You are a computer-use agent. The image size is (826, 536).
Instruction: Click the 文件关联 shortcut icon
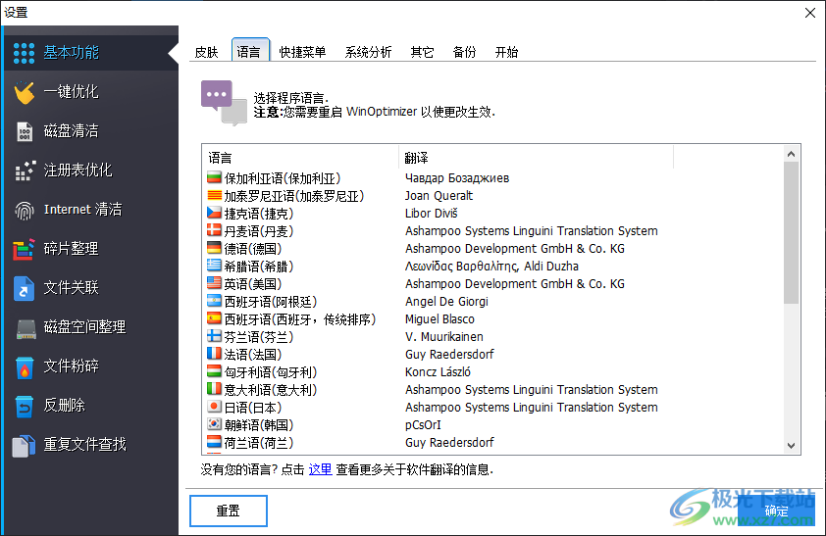[25, 288]
